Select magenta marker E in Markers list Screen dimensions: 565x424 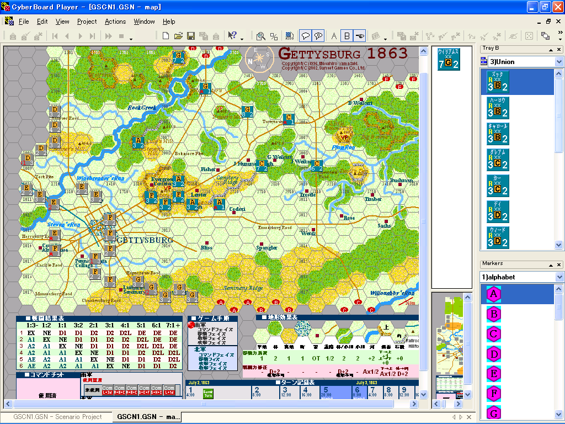(494, 374)
